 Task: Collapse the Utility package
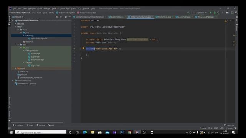(x=23, y=36)
